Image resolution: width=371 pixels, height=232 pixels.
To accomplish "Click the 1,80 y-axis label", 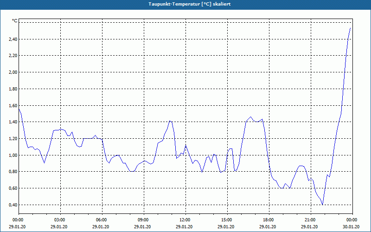I will (x=13, y=89).
